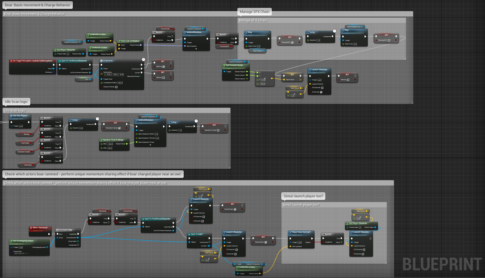The height and width of the screenshot is (278, 485).
Task: Click the Who's Rammed? custom event icon
Action: [x=31, y=228]
